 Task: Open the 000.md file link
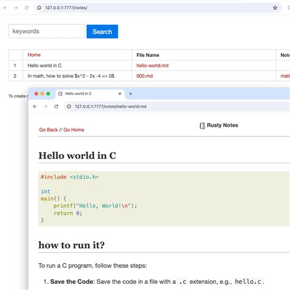144,76
